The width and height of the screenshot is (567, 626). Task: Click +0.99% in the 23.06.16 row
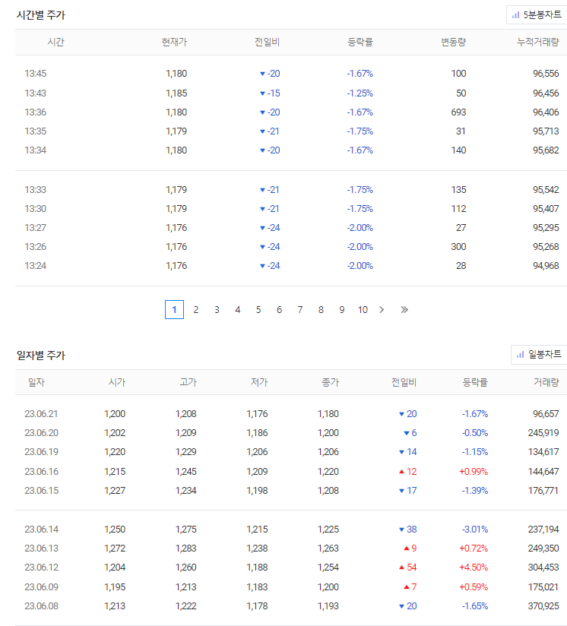pyautogui.click(x=474, y=472)
